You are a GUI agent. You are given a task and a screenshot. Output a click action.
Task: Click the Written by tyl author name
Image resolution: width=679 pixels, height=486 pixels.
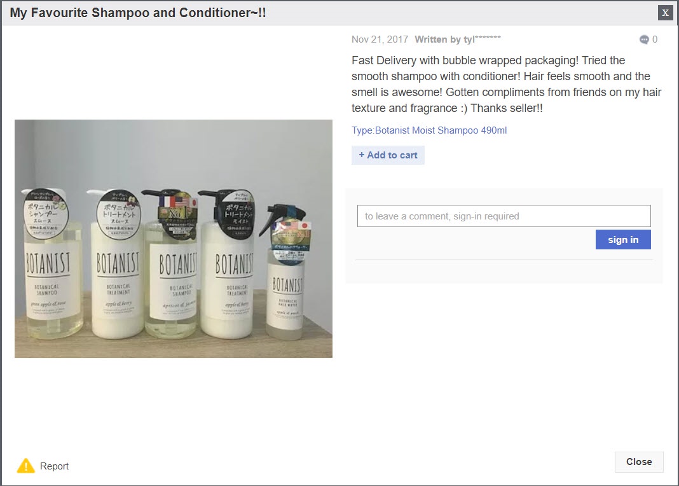458,39
